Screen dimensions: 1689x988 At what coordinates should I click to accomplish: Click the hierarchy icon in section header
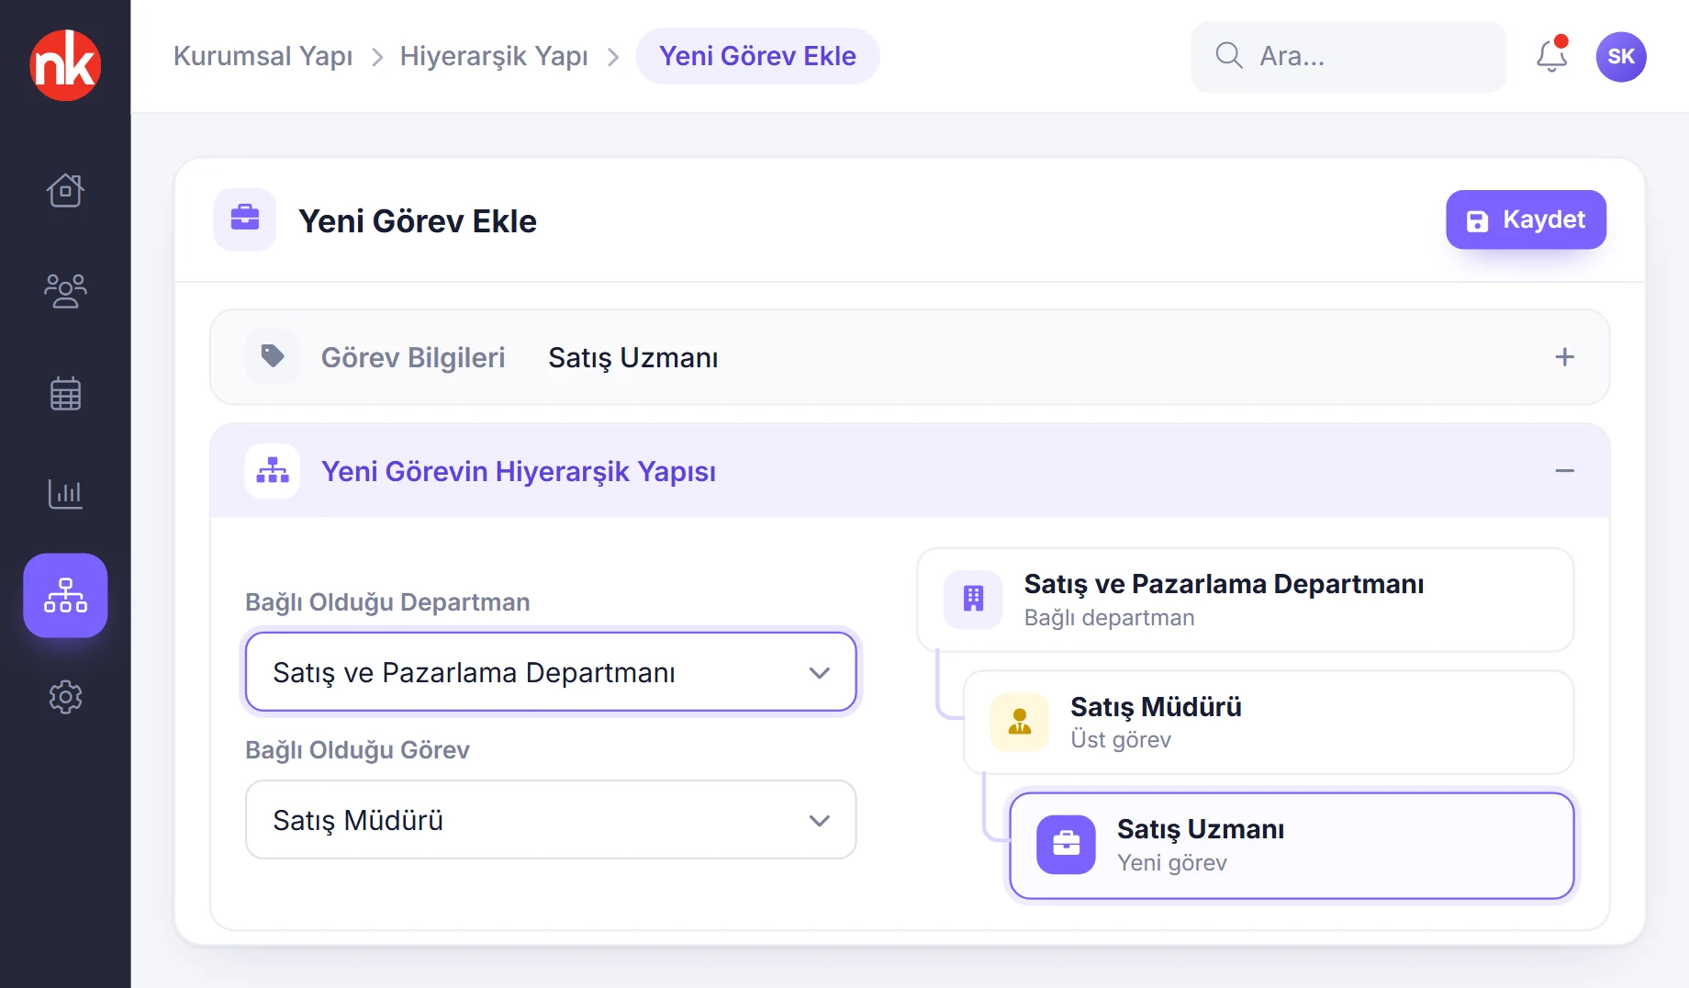point(273,470)
